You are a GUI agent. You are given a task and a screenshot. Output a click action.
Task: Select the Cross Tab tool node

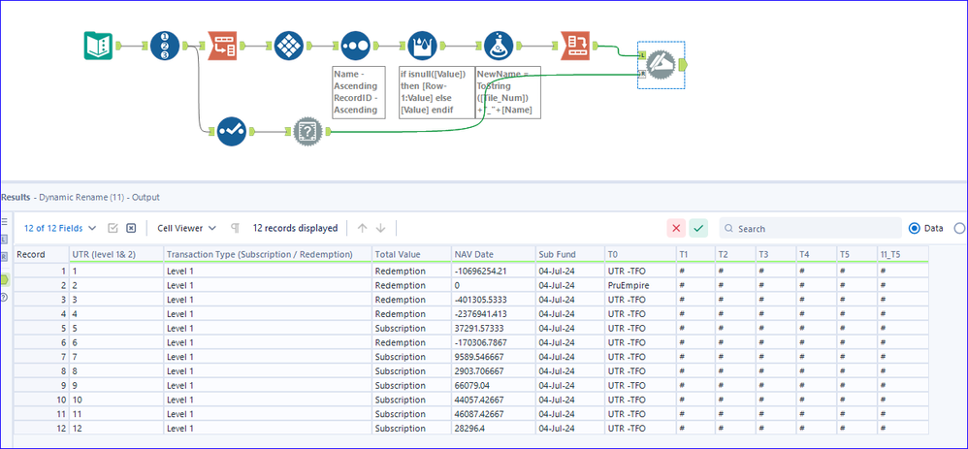(575, 46)
